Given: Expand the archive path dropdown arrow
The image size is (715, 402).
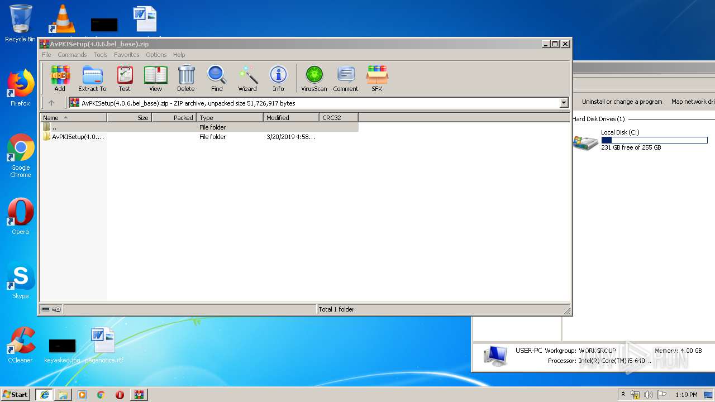Looking at the screenshot, I should 564,103.
